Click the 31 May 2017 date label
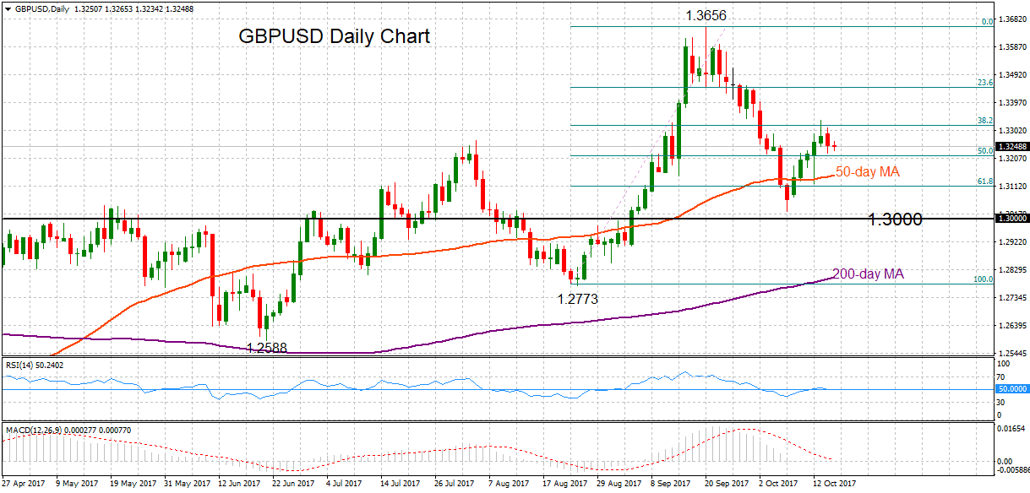This screenshot has height=493, width=1030. 189,485
